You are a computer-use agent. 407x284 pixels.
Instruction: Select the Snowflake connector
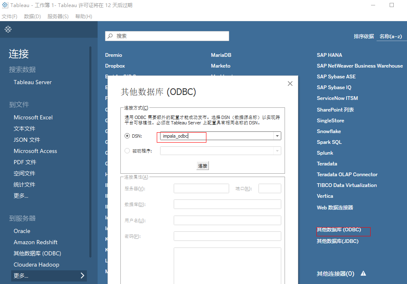(x=329, y=131)
